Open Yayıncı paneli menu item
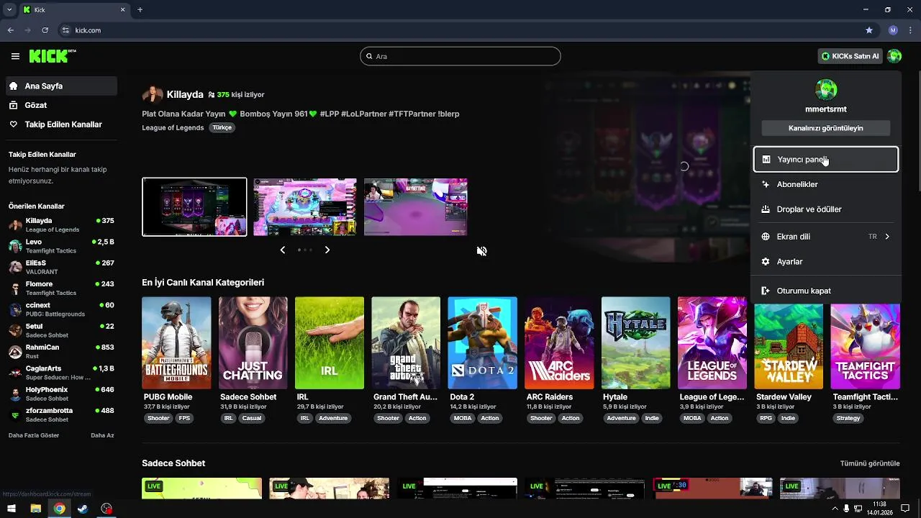Screen dimensions: 921x518 pos(826,160)
